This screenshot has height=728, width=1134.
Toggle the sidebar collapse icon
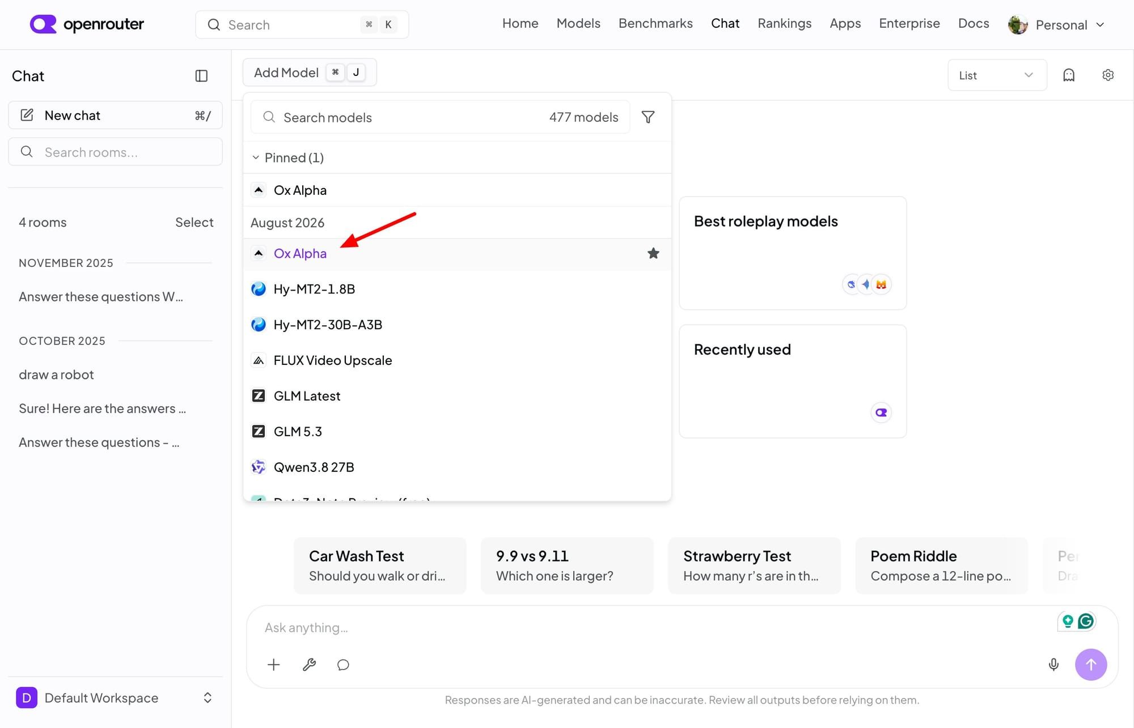[201, 76]
